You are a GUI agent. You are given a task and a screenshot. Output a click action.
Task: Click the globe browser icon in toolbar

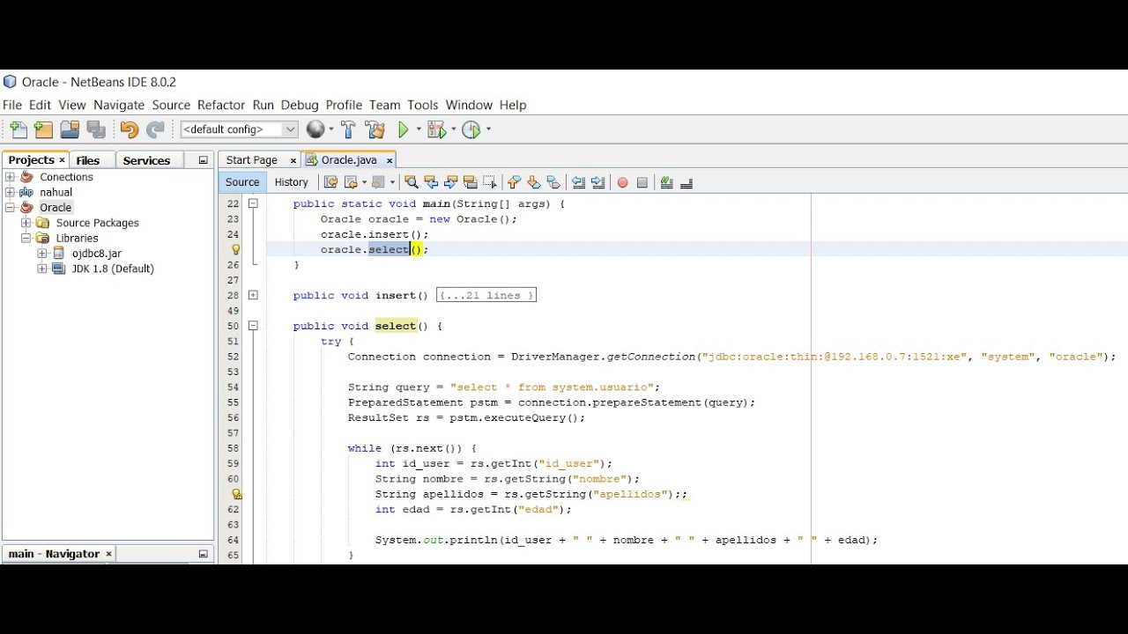tap(315, 129)
